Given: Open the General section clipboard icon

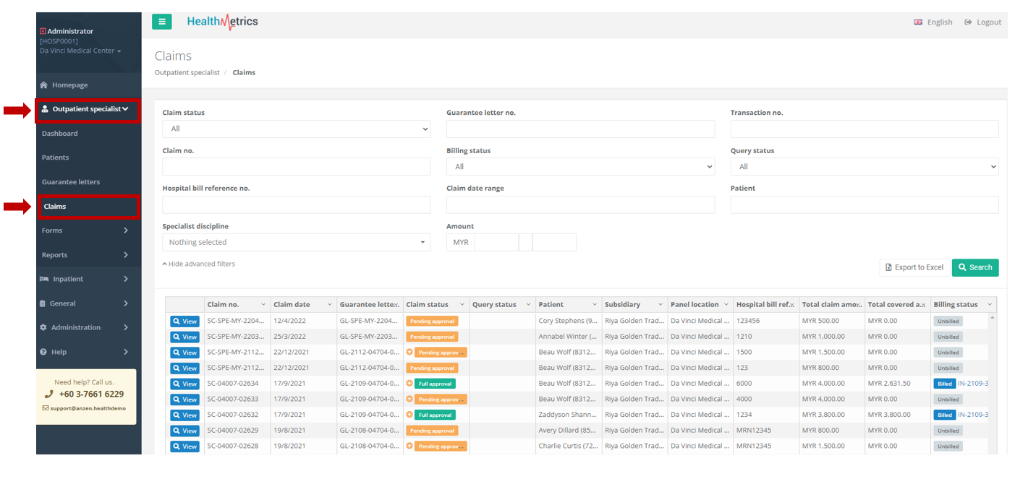Looking at the screenshot, I should 43,303.
